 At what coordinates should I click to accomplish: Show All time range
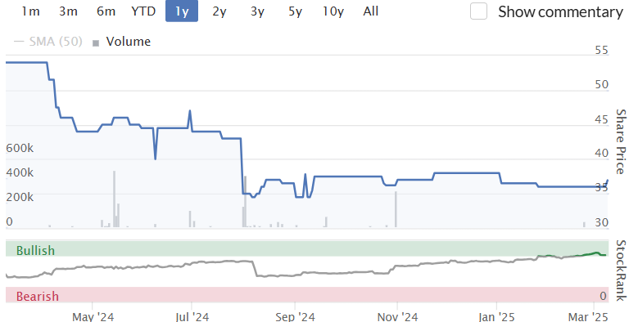click(371, 11)
